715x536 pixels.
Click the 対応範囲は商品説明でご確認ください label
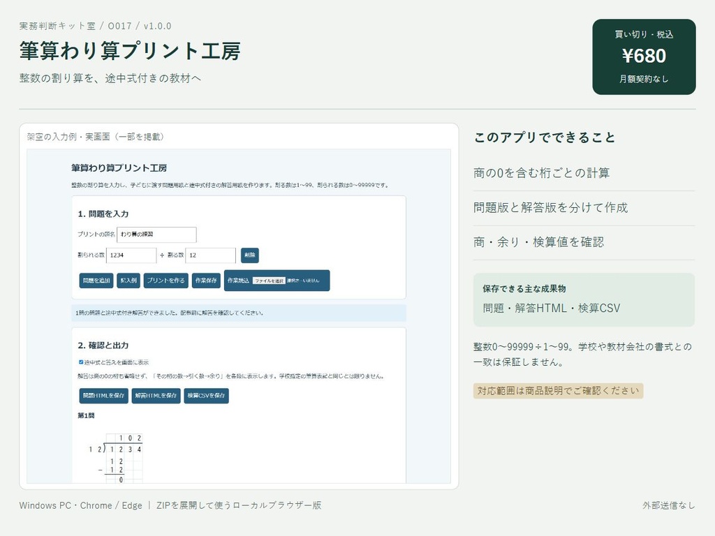pyautogui.click(x=558, y=391)
